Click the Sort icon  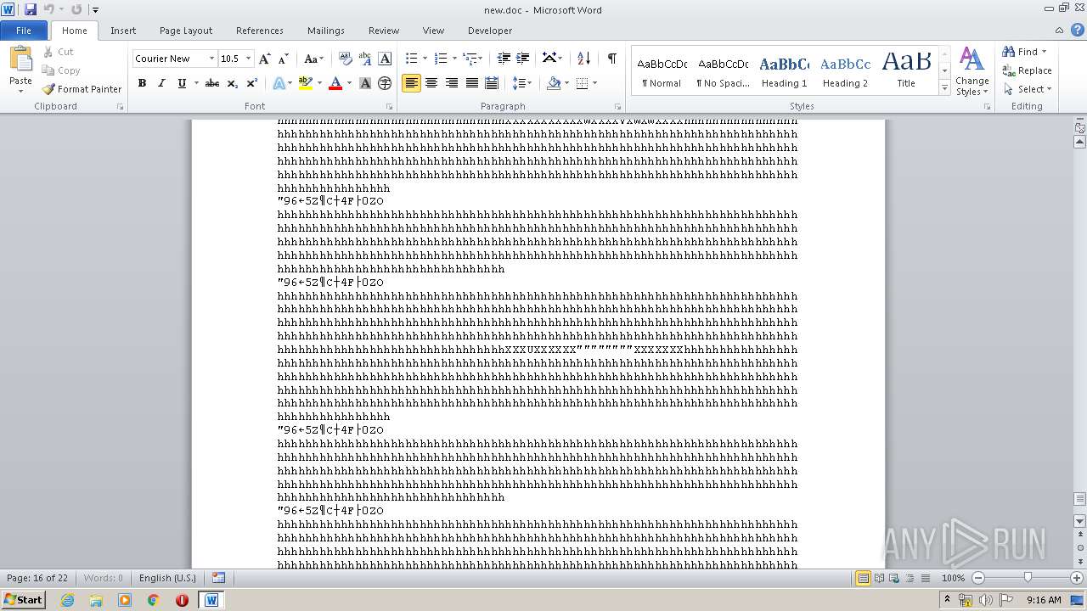(583, 59)
